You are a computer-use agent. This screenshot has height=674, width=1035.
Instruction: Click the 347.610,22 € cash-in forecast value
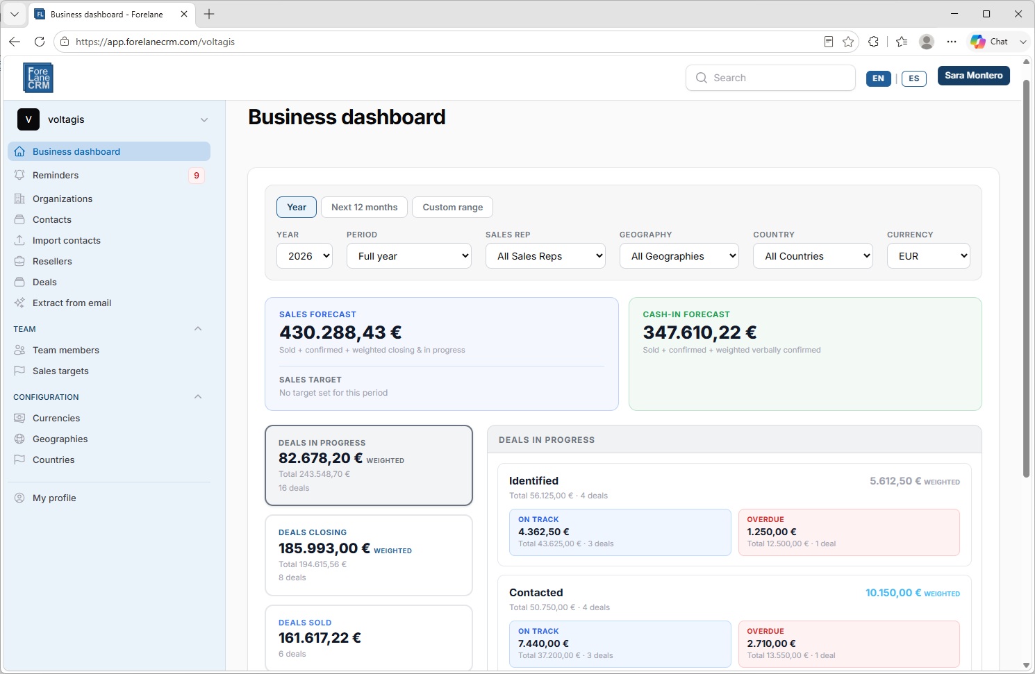pos(699,332)
